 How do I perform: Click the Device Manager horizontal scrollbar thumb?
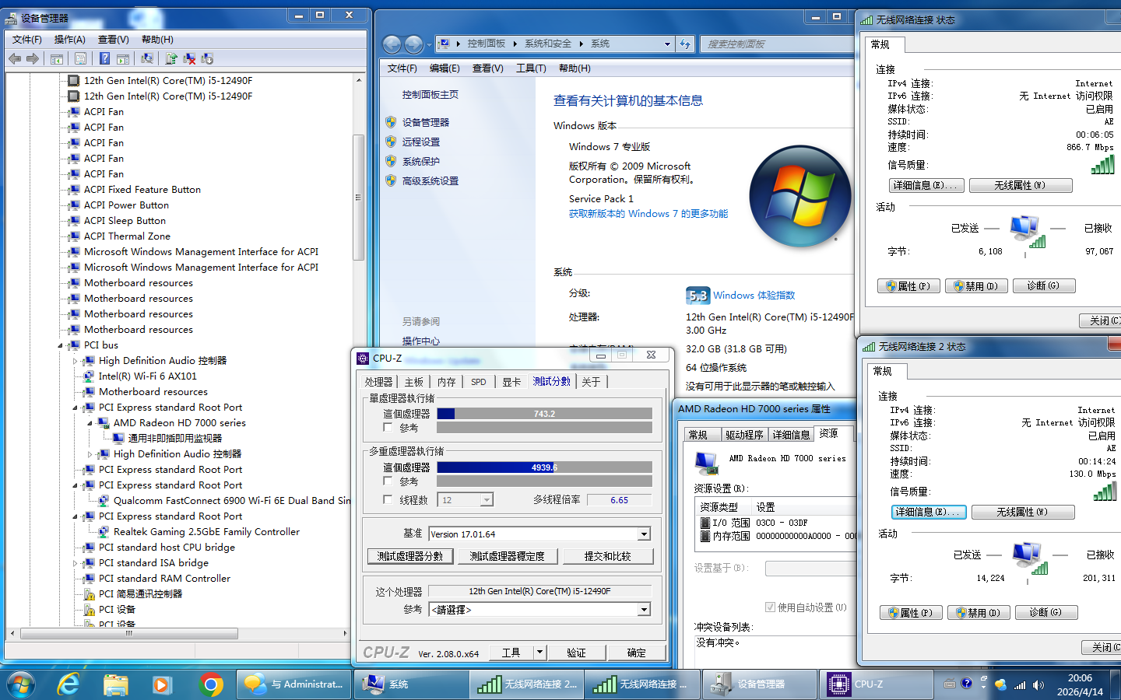129,633
